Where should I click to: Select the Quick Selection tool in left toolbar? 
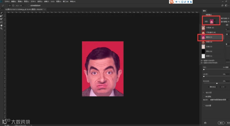[x=2, y=13]
